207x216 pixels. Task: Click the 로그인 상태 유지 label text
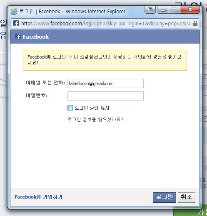tap(92, 108)
